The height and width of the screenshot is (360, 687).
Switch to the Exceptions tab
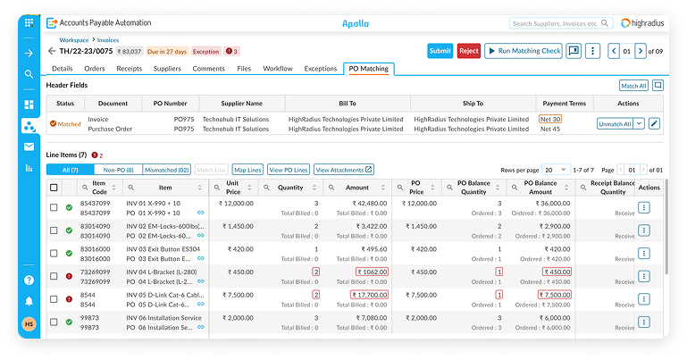tap(320, 68)
